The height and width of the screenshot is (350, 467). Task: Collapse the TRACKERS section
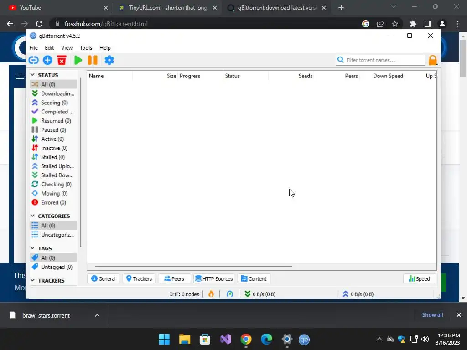(32, 281)
